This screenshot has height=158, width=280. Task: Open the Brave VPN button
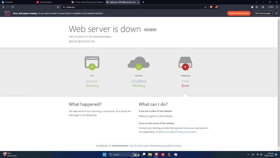[x=270, y=7]
